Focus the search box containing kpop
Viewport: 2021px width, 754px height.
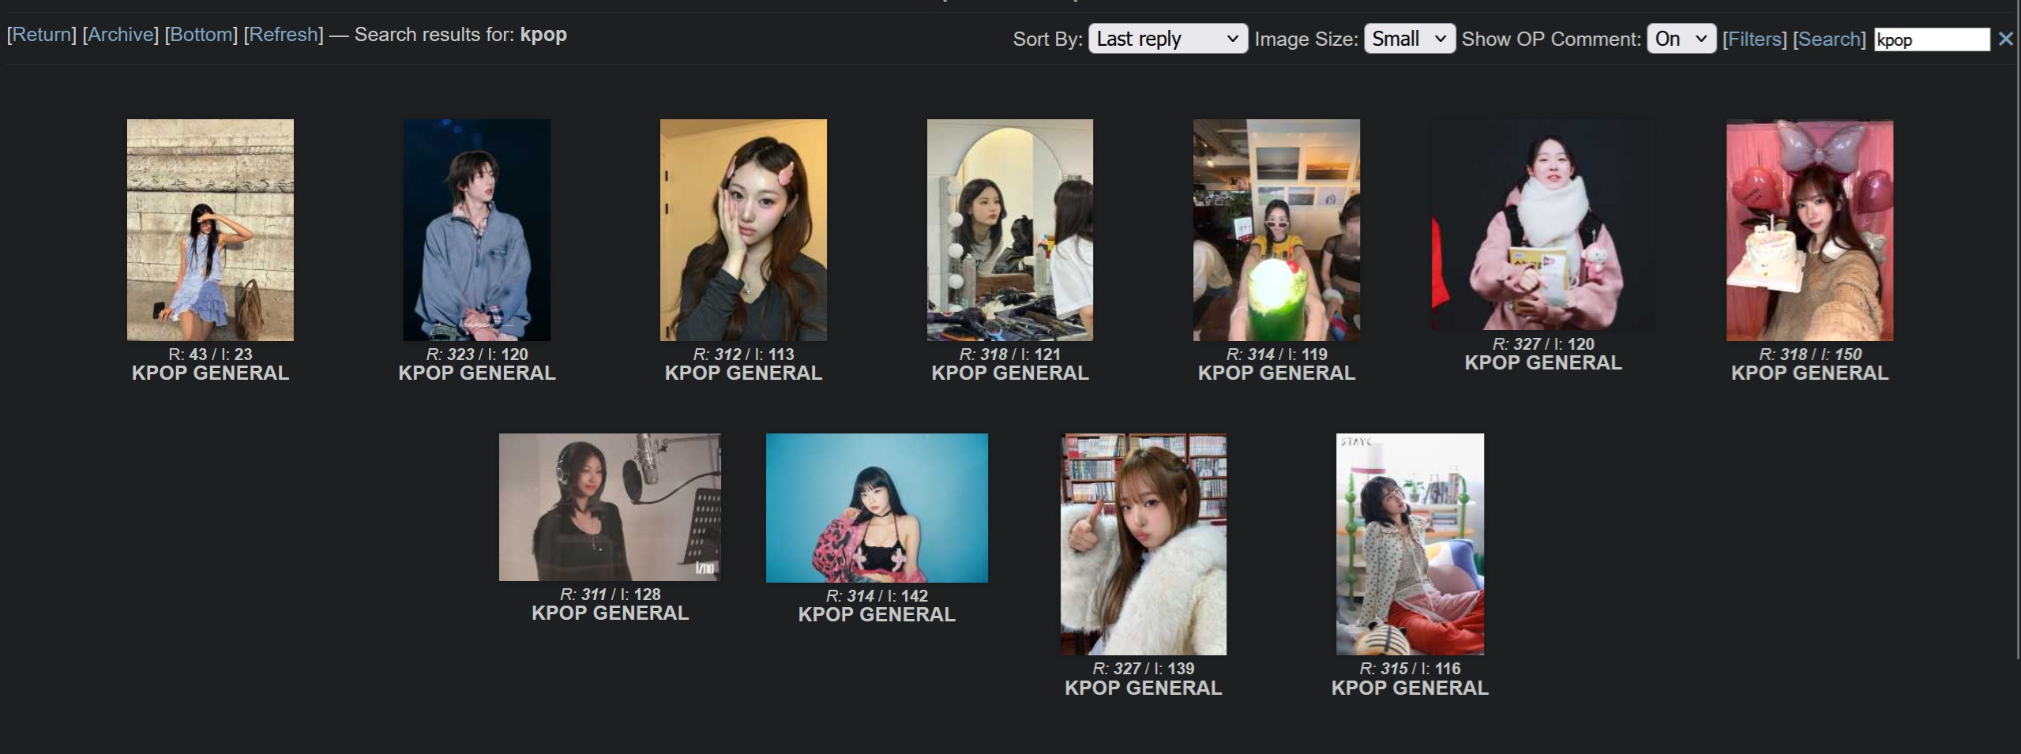pyautogui.click(x=1932, y=39)
